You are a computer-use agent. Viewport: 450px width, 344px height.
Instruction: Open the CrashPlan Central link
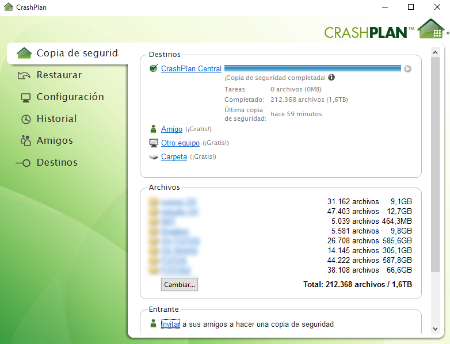[x=191, y=69]
